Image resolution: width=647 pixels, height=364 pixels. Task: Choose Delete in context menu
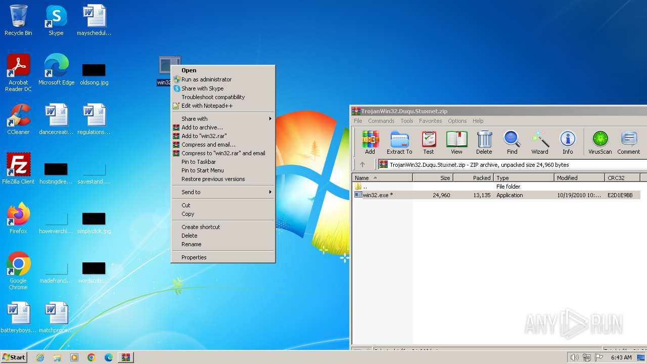[223, 236]
